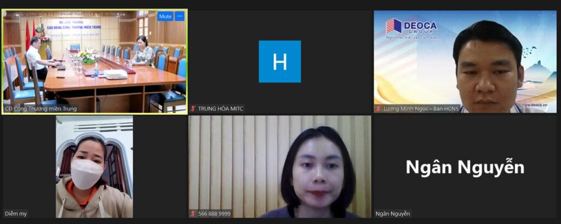Click muted microphone icon beside TRUNG HÒA MITC
561x224 pixels.
point(193,109)
